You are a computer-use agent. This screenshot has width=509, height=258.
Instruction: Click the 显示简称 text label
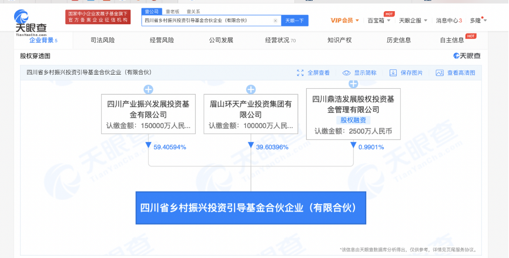click(x=365, y=73)
